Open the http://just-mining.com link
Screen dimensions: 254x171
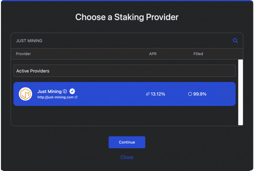click(x=55, y=97)
